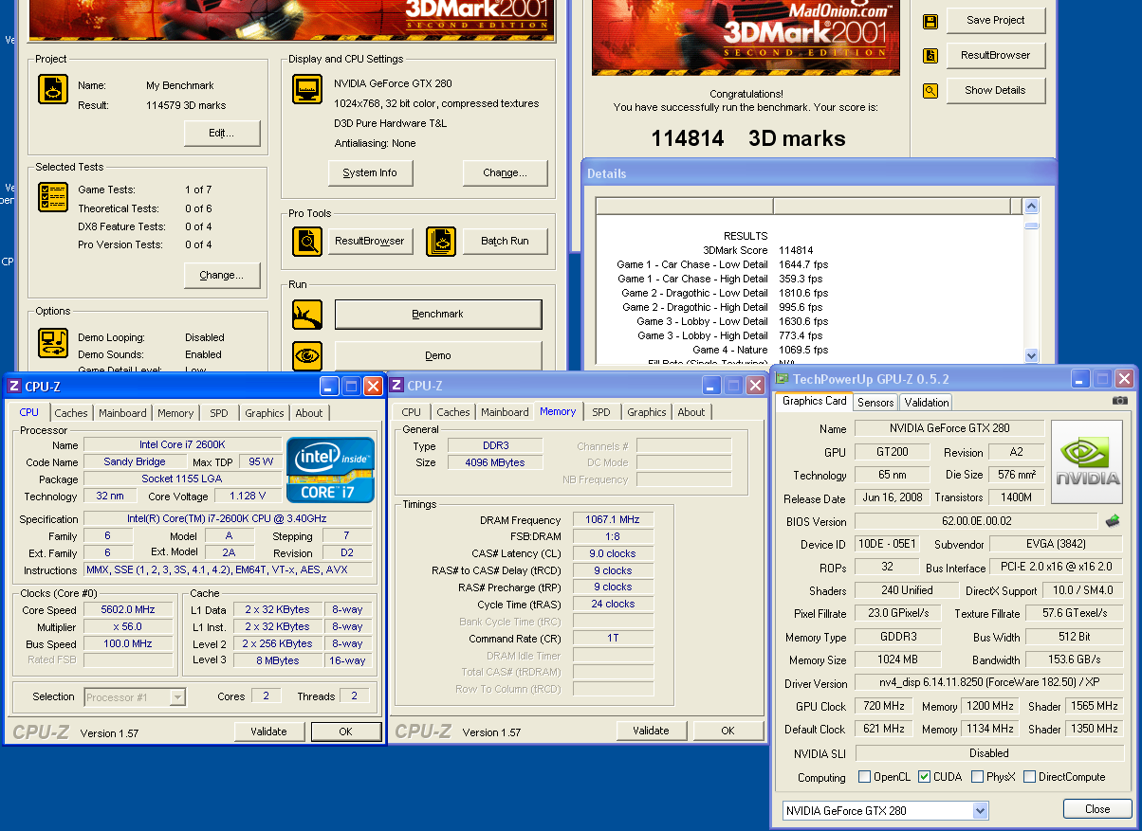Image resolution: width=1142 pixels, height=831 pixels.
Task: Click the "114814 3D marks" score text
Action: [748, 138]
